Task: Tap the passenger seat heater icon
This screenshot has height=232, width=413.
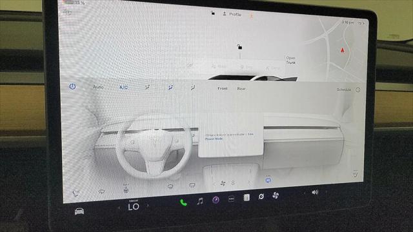Action: [355, 173]
